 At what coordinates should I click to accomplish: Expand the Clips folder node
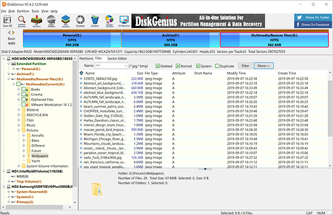(x=19, y=120)
